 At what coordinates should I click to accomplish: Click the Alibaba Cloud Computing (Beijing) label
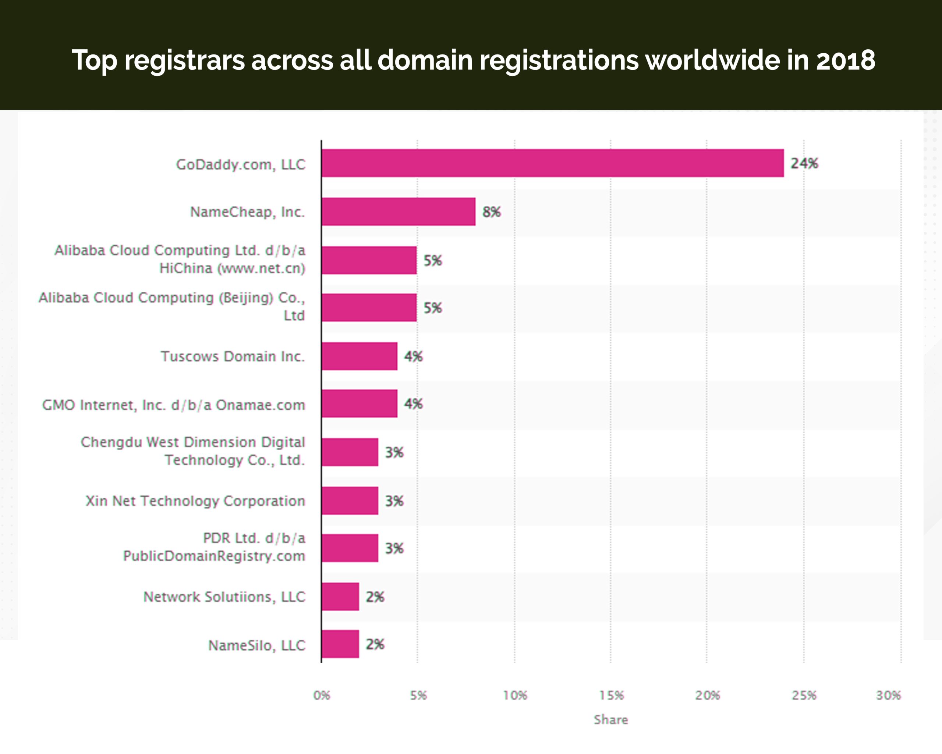(x=172, y=306)
